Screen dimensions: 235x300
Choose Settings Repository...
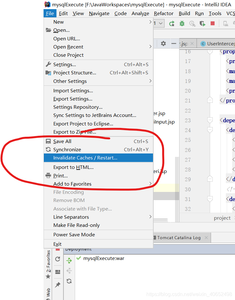click(x=98, y=107)
